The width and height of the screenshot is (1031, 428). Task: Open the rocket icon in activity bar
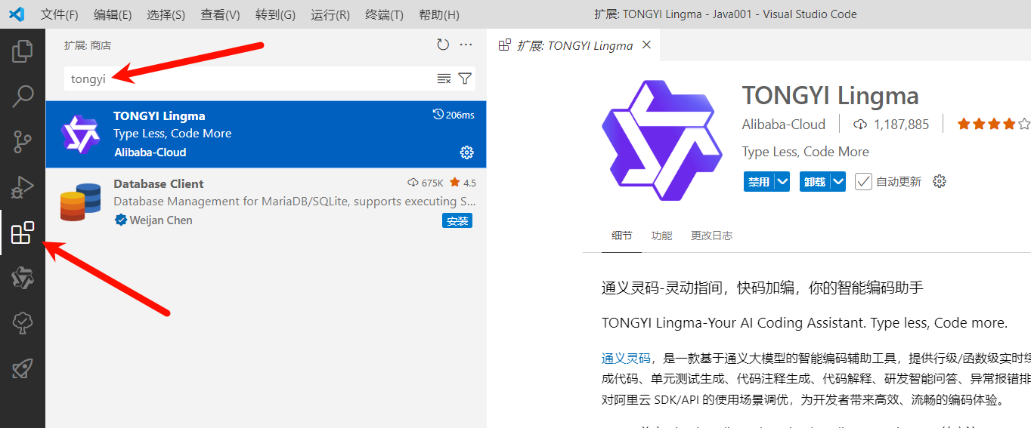click(23, 368)
